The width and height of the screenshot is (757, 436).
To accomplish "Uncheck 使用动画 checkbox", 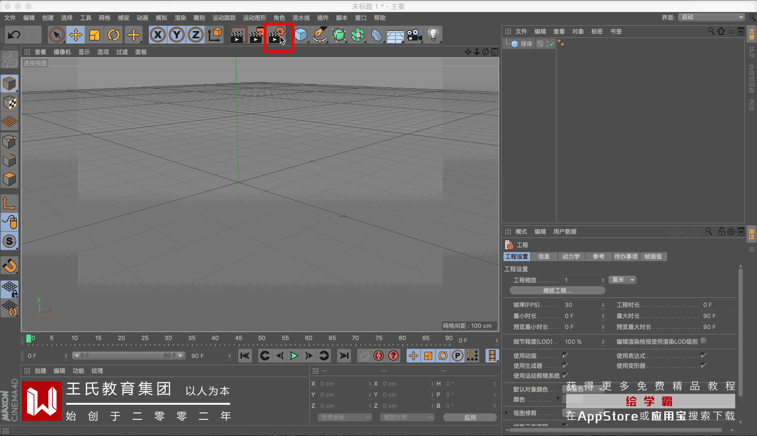I will 564,355.
